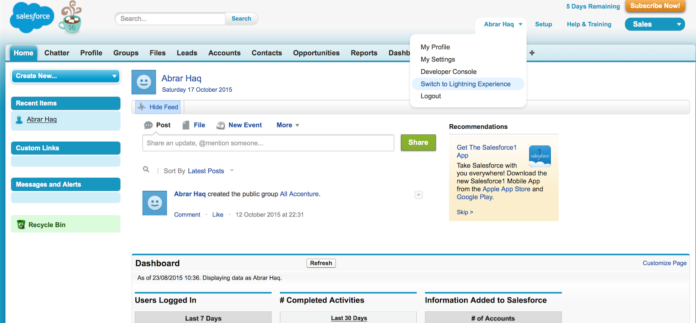The width and height of the screenshot is (696, 323).
Task: Click the New Event calendar icon
Action: tap(221, 125)
